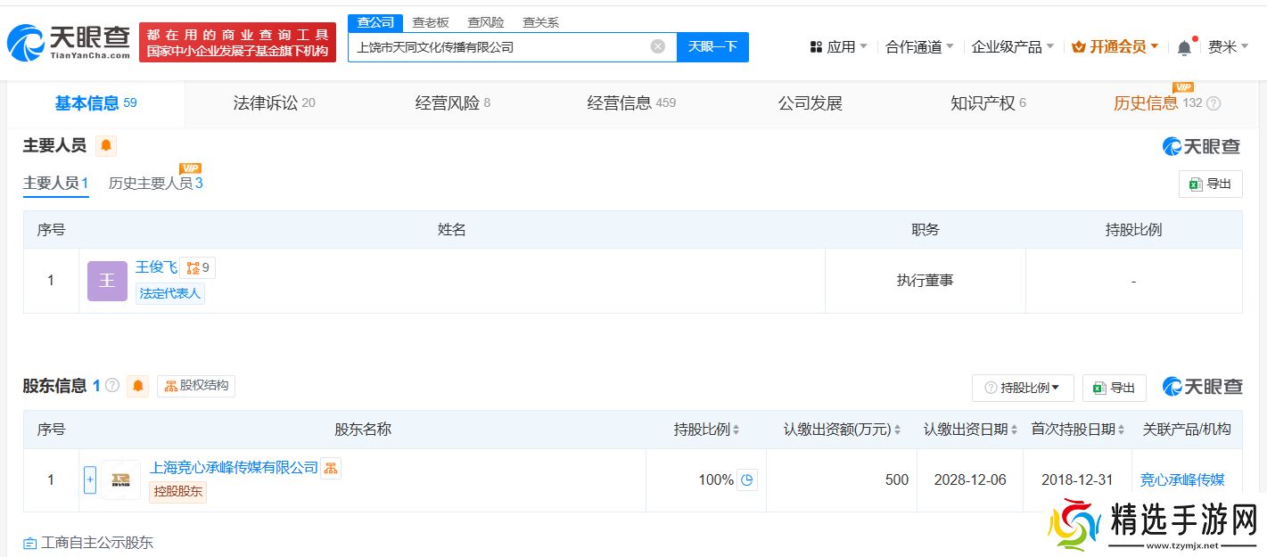Screen dimensions: 1267x557
Task: Expand the shareholder row with the plus expander
Action: pyautogui.click(x=90, y=479)
